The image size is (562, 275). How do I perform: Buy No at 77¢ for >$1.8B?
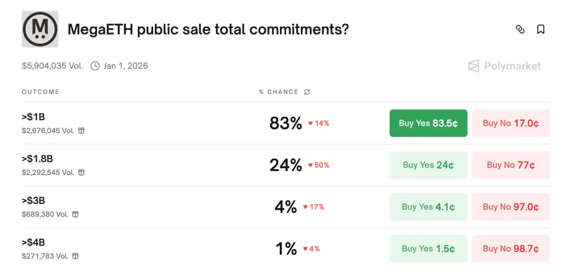click(x=510, y=165)
